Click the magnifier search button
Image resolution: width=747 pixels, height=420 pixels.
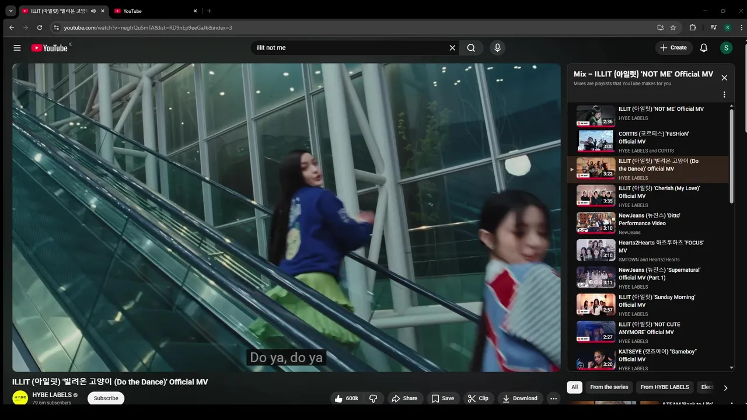pyautogui.click(x=471, y=48)
